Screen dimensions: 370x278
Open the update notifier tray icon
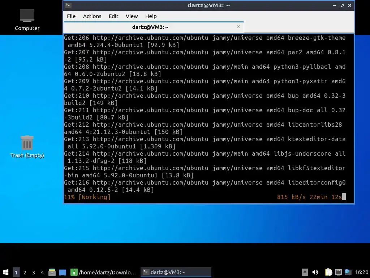[x=348, y=272]
